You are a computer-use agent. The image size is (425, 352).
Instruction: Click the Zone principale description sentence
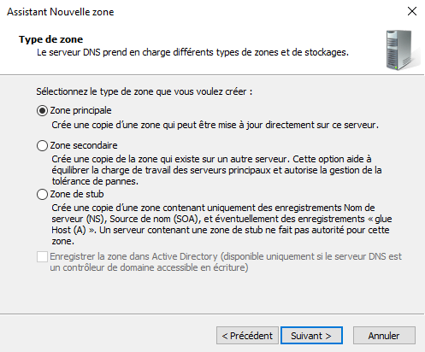pyautogui.click(x=215, y=125)
